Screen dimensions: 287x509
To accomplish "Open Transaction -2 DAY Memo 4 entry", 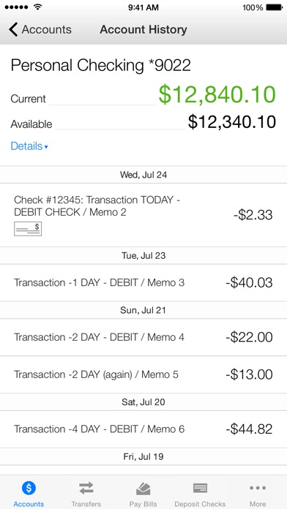I will pyautogui.click(x=143, y=337).
